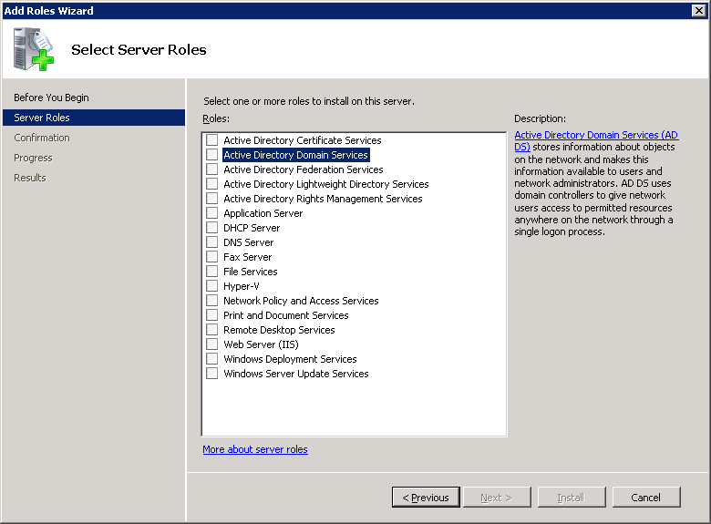
Task: Open the Confirmation step in sidebar
Action: click(x=42, y=138)
